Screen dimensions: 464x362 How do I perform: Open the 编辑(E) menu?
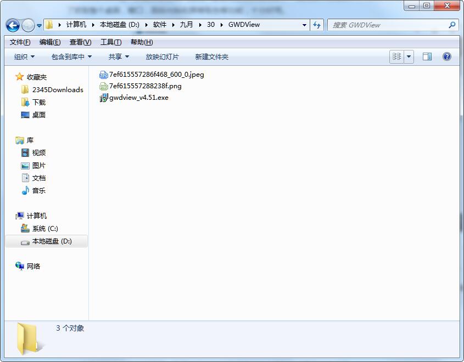point(50,42)
